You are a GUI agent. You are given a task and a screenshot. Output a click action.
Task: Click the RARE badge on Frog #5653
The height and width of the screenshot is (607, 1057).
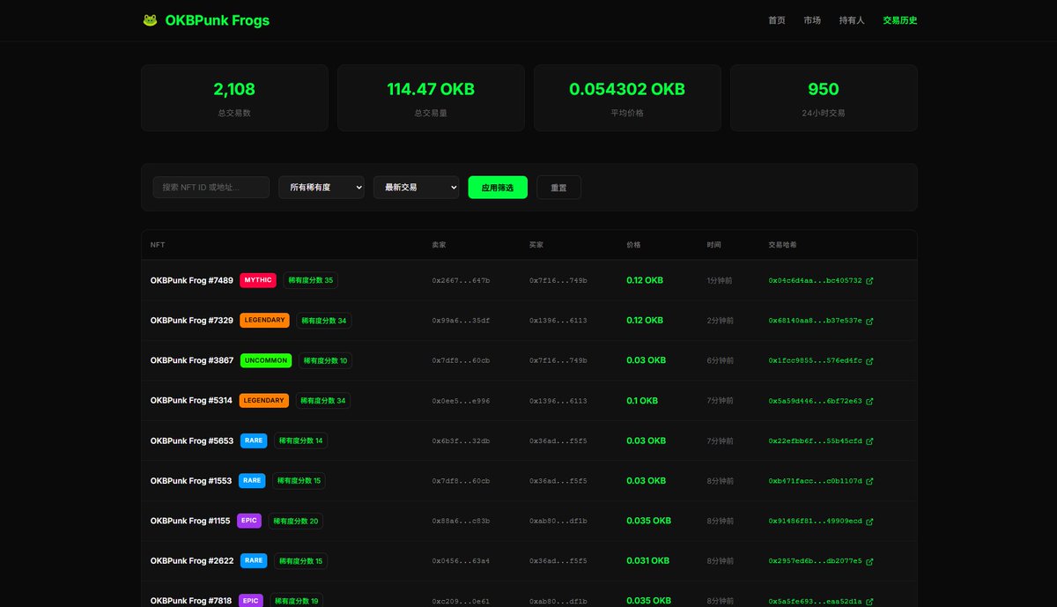pyautogui.click(x=254, y=440)
